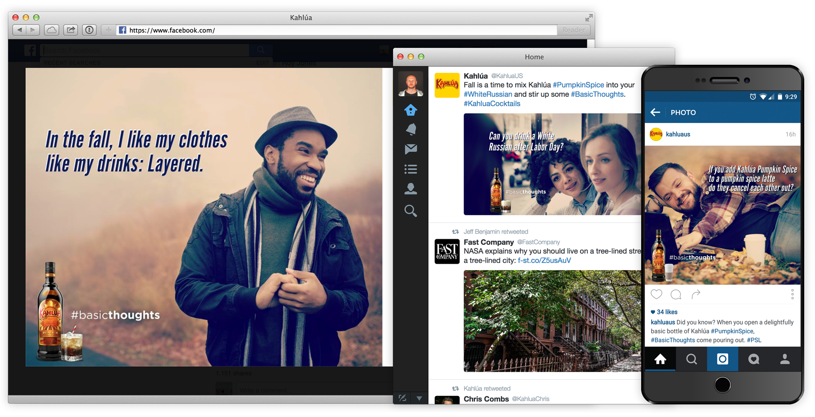Click the Reader button in Safari

pos(574,30)
